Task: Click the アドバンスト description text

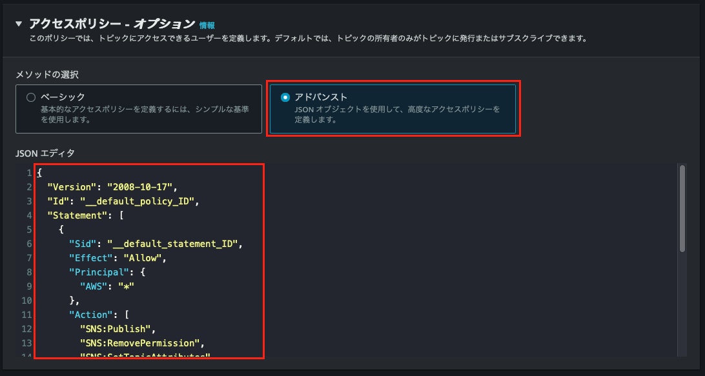Action: (x=397, y=115)
